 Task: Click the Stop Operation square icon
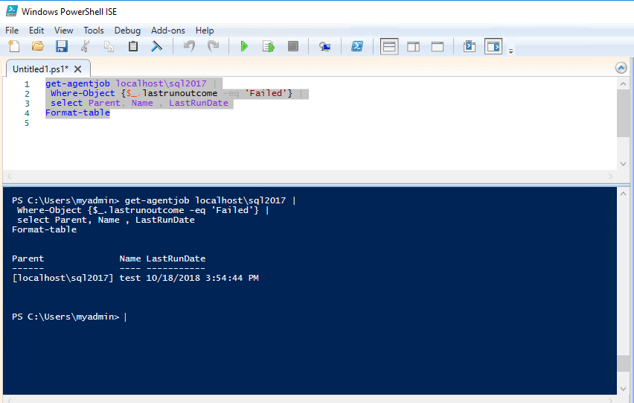pos(292,46)
